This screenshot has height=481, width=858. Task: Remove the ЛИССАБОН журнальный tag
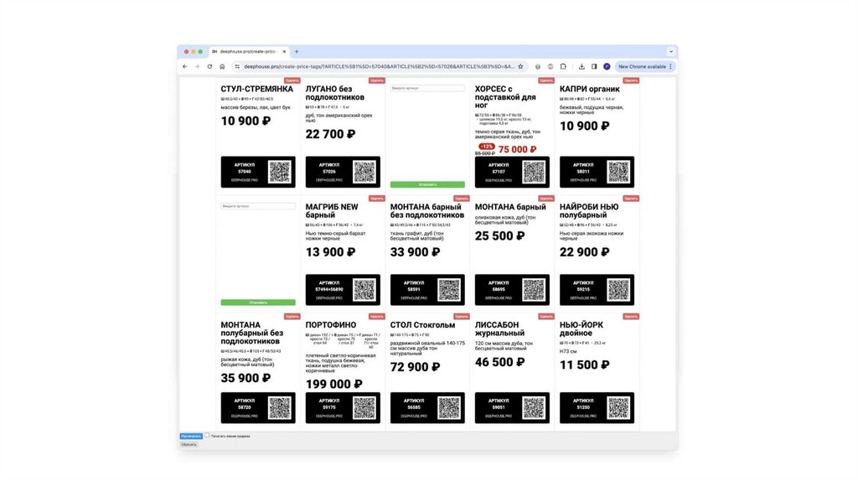pyautogui.click(x=546, y=316)
